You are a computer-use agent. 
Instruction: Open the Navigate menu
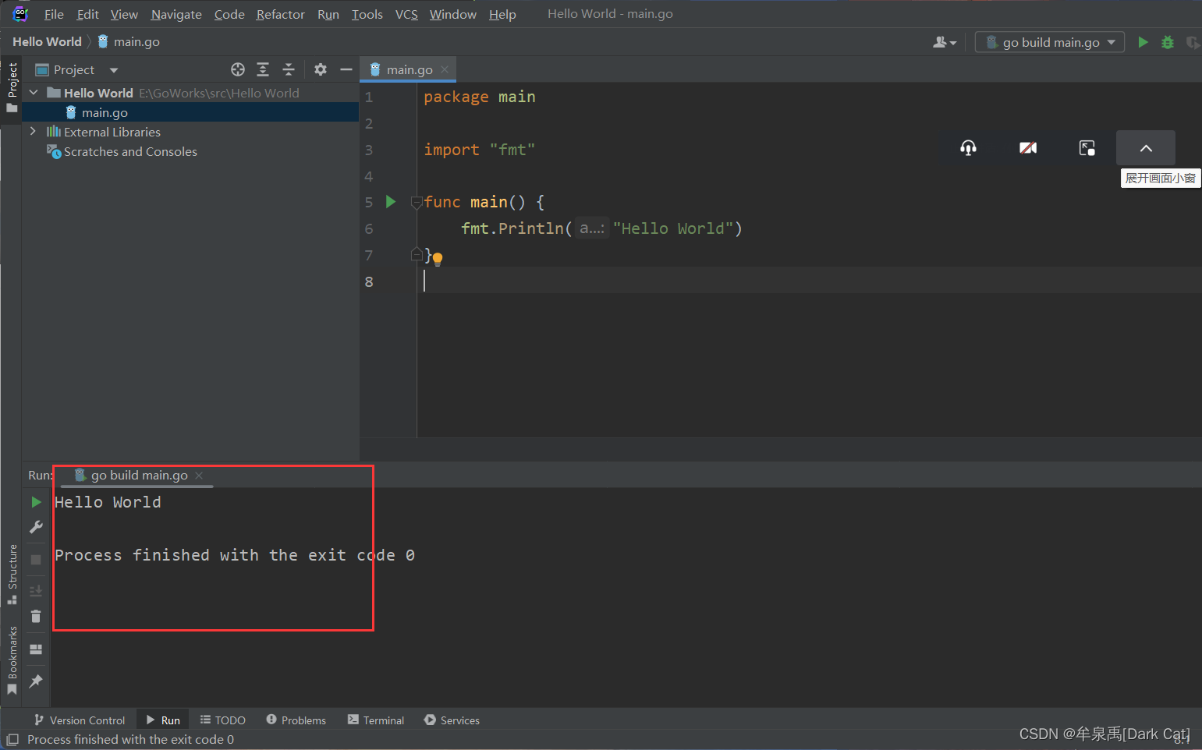(176, 14)
